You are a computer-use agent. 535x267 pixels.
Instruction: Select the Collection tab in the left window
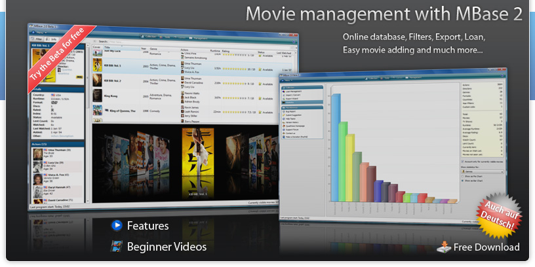pyautogui.click(x=148, y=37)
